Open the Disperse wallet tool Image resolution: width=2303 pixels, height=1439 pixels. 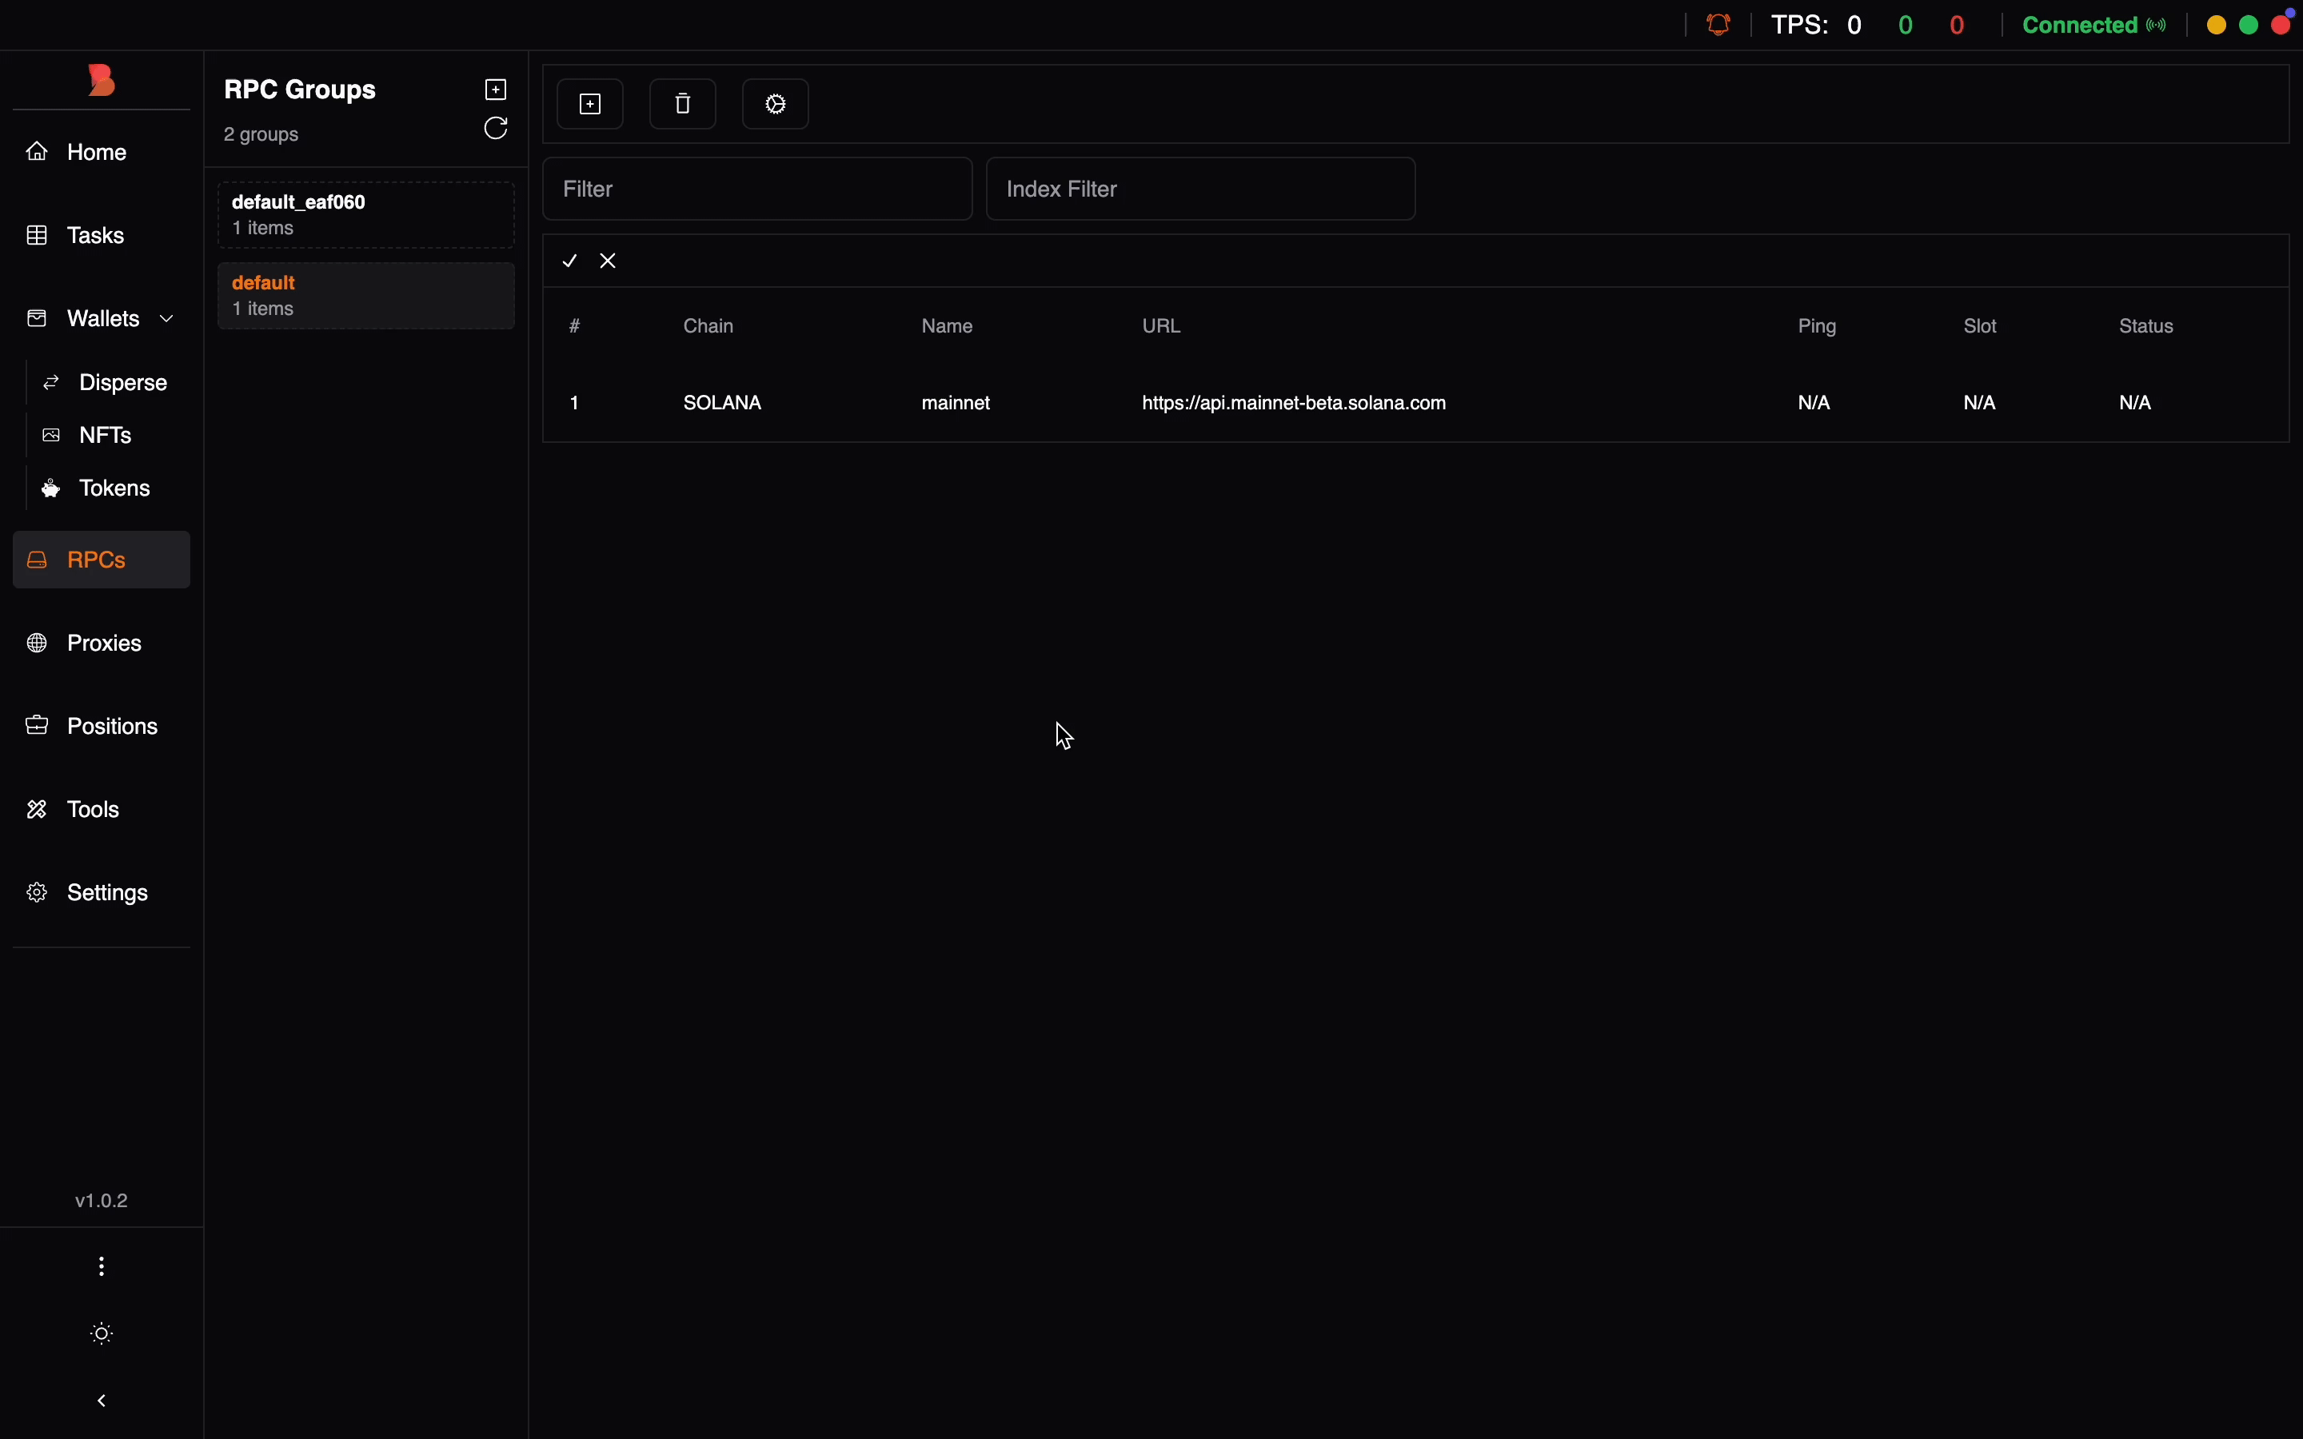pos(123,383)
